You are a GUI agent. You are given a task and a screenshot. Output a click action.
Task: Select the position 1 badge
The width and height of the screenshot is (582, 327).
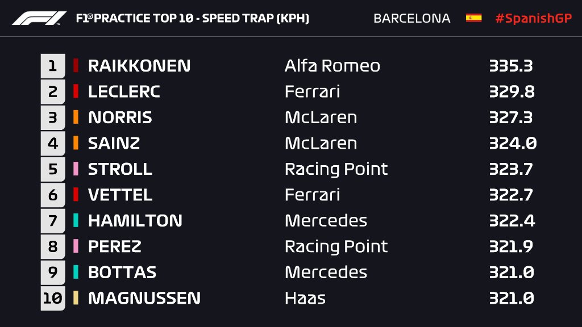(53, 66)
